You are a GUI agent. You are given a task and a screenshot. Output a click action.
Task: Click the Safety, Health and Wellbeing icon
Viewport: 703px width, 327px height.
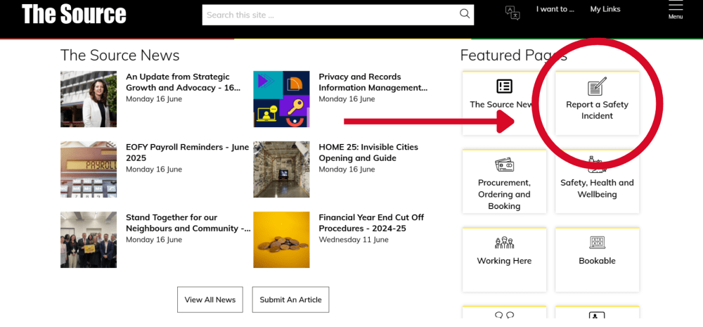click(597, 164)
